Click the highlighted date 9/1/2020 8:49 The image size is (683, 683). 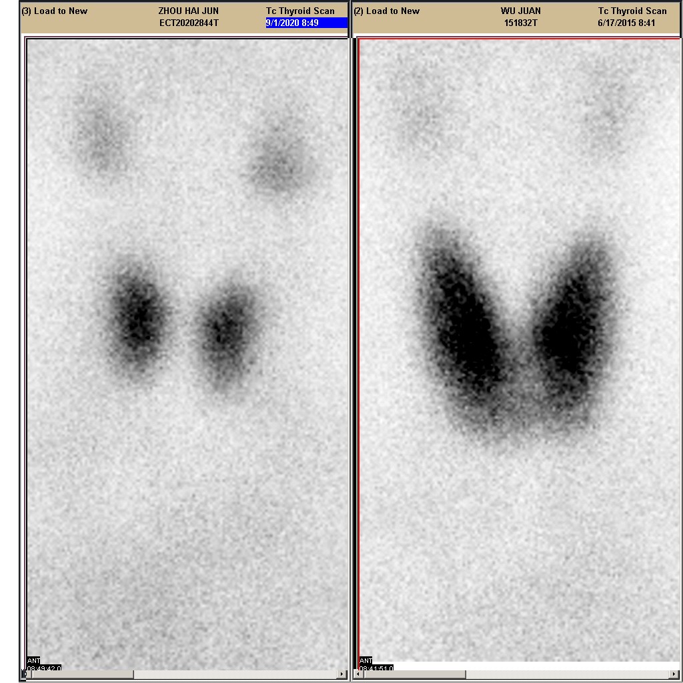(307, 23)
